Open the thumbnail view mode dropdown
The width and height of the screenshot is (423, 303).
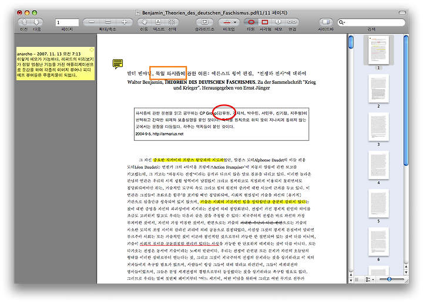[x=370, y=280]
